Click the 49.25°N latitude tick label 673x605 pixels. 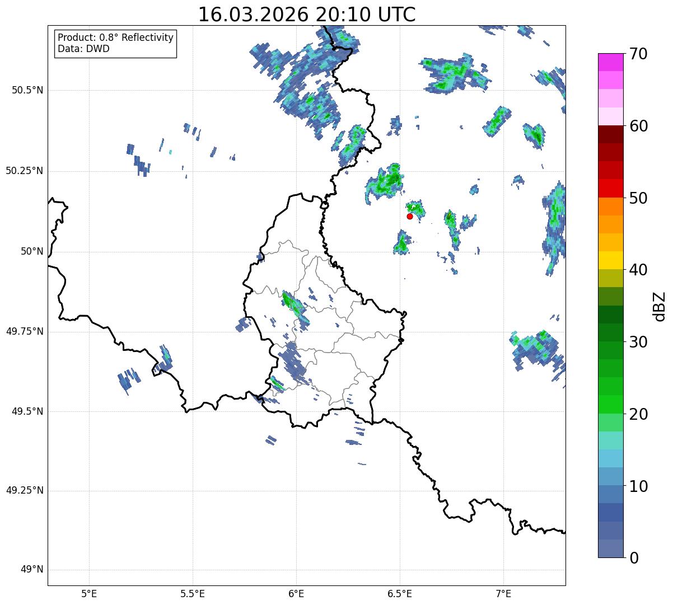25,491
